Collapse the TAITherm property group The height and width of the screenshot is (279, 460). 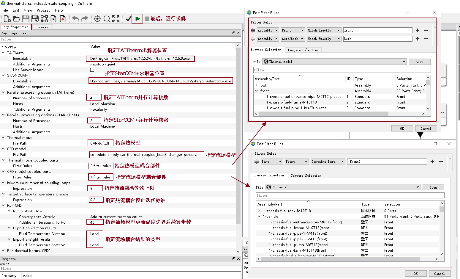pyautogui.click(x=3, y=53)
